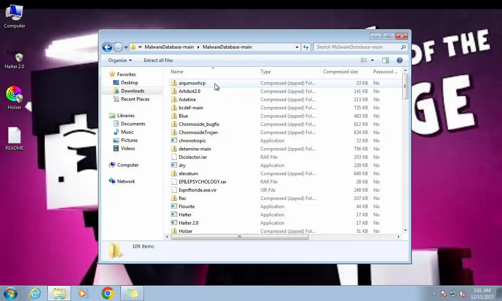Open Recent Places in navigation pane
Image resolution: width=502 pixels, height=301 pixels.
pos(135,99)
